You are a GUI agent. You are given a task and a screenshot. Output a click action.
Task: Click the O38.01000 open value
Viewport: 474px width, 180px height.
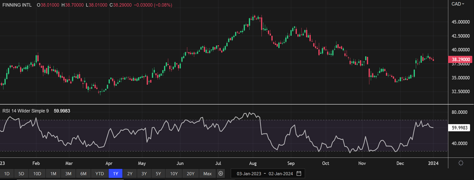point(48,5)
